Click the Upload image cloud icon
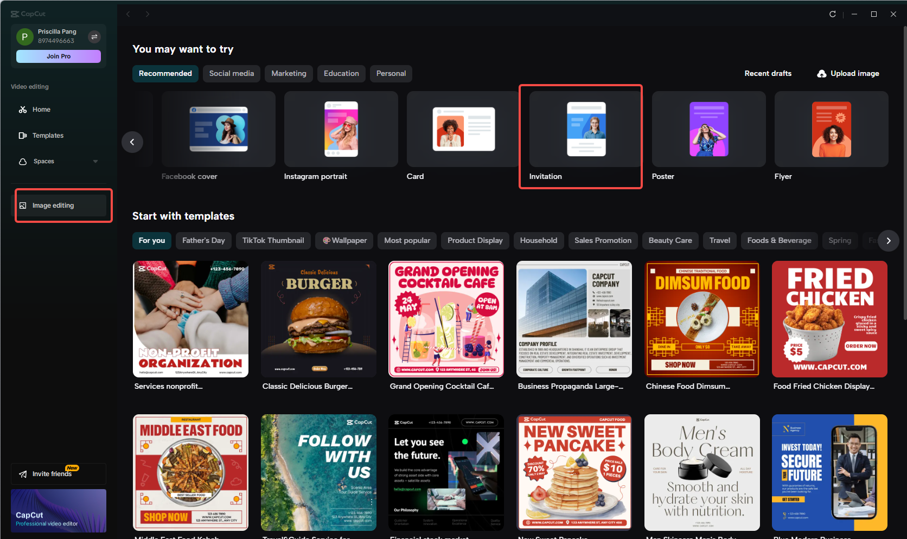Image resolution: width=907 pixels, height=539 pixels. click(x=821, y=73)
